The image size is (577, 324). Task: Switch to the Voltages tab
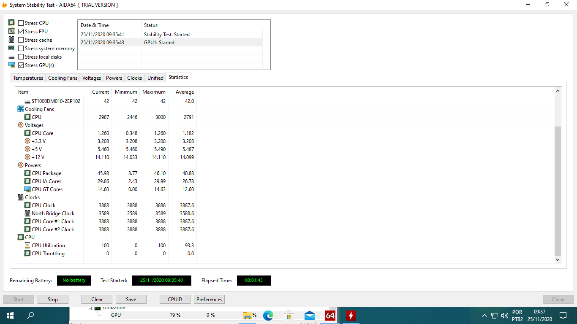click(92, 78)
